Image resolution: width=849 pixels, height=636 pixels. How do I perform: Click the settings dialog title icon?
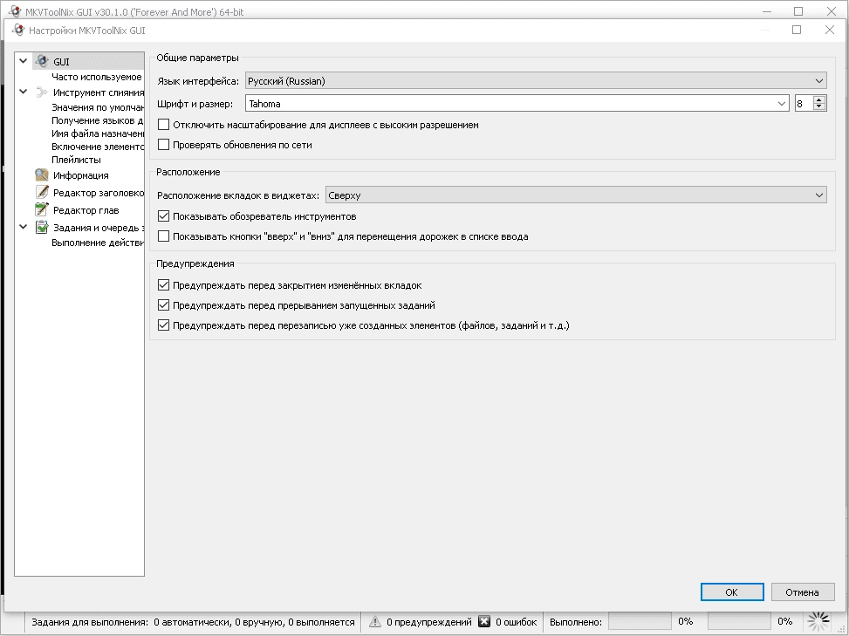(x=17, y=31)
